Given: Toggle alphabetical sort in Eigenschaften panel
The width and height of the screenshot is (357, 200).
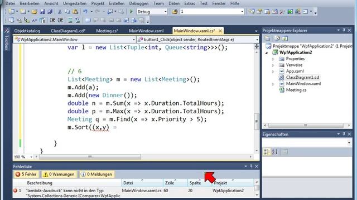Looking at the screenshot, I should click(274, 152).
